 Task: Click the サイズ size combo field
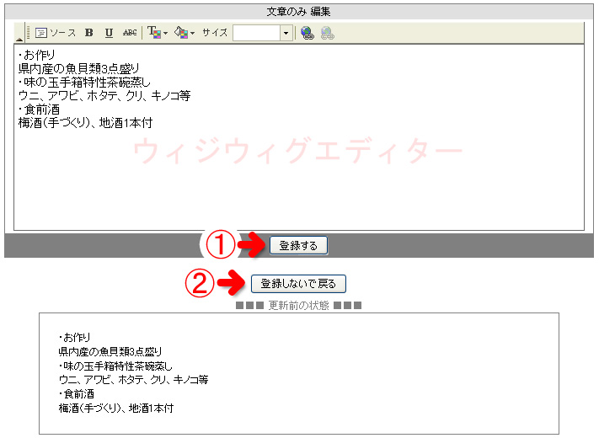click(257, 33)
